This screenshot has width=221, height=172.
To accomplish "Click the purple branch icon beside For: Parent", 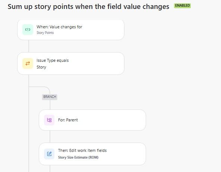I will [49, 120].
